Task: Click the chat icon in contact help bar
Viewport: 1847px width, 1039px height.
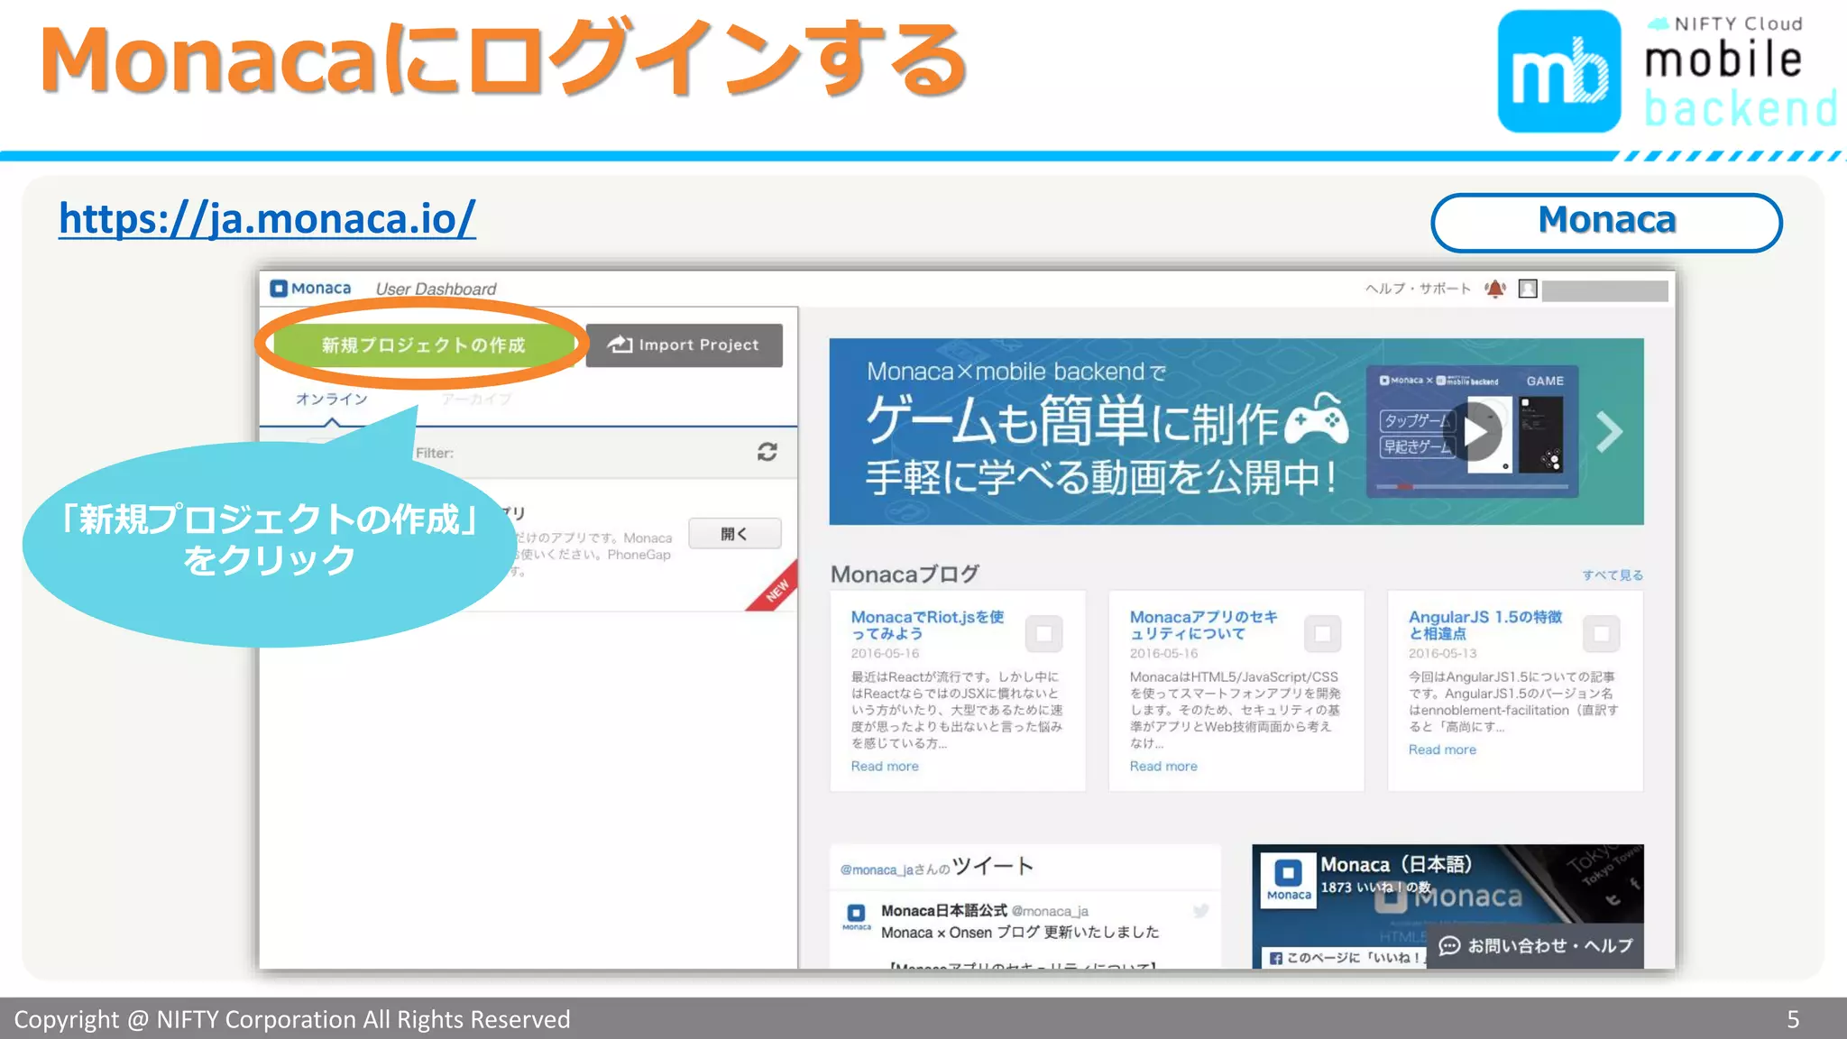Action: click(1449, 945)
